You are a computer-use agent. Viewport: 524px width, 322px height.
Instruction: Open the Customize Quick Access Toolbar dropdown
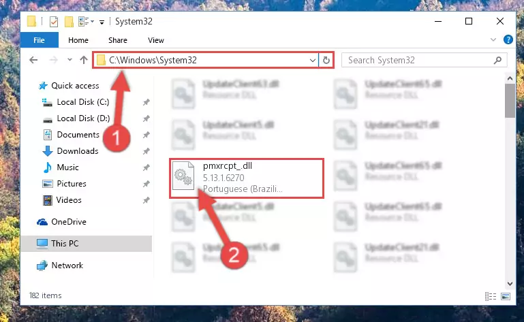pyautogui.click(x=102, y=22)
